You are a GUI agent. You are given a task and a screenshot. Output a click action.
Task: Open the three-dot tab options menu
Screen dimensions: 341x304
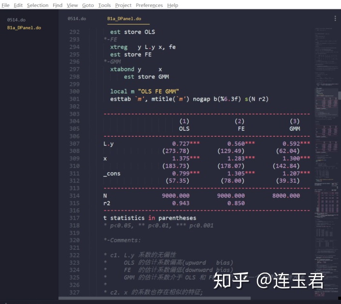tap(335, 18)
